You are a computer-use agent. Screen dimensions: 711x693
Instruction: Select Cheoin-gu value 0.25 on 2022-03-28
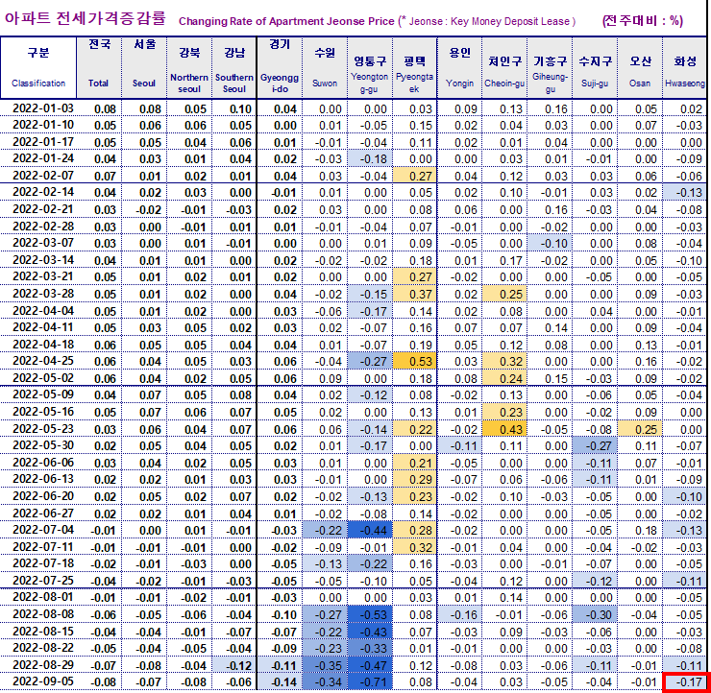tap(504, 294)
